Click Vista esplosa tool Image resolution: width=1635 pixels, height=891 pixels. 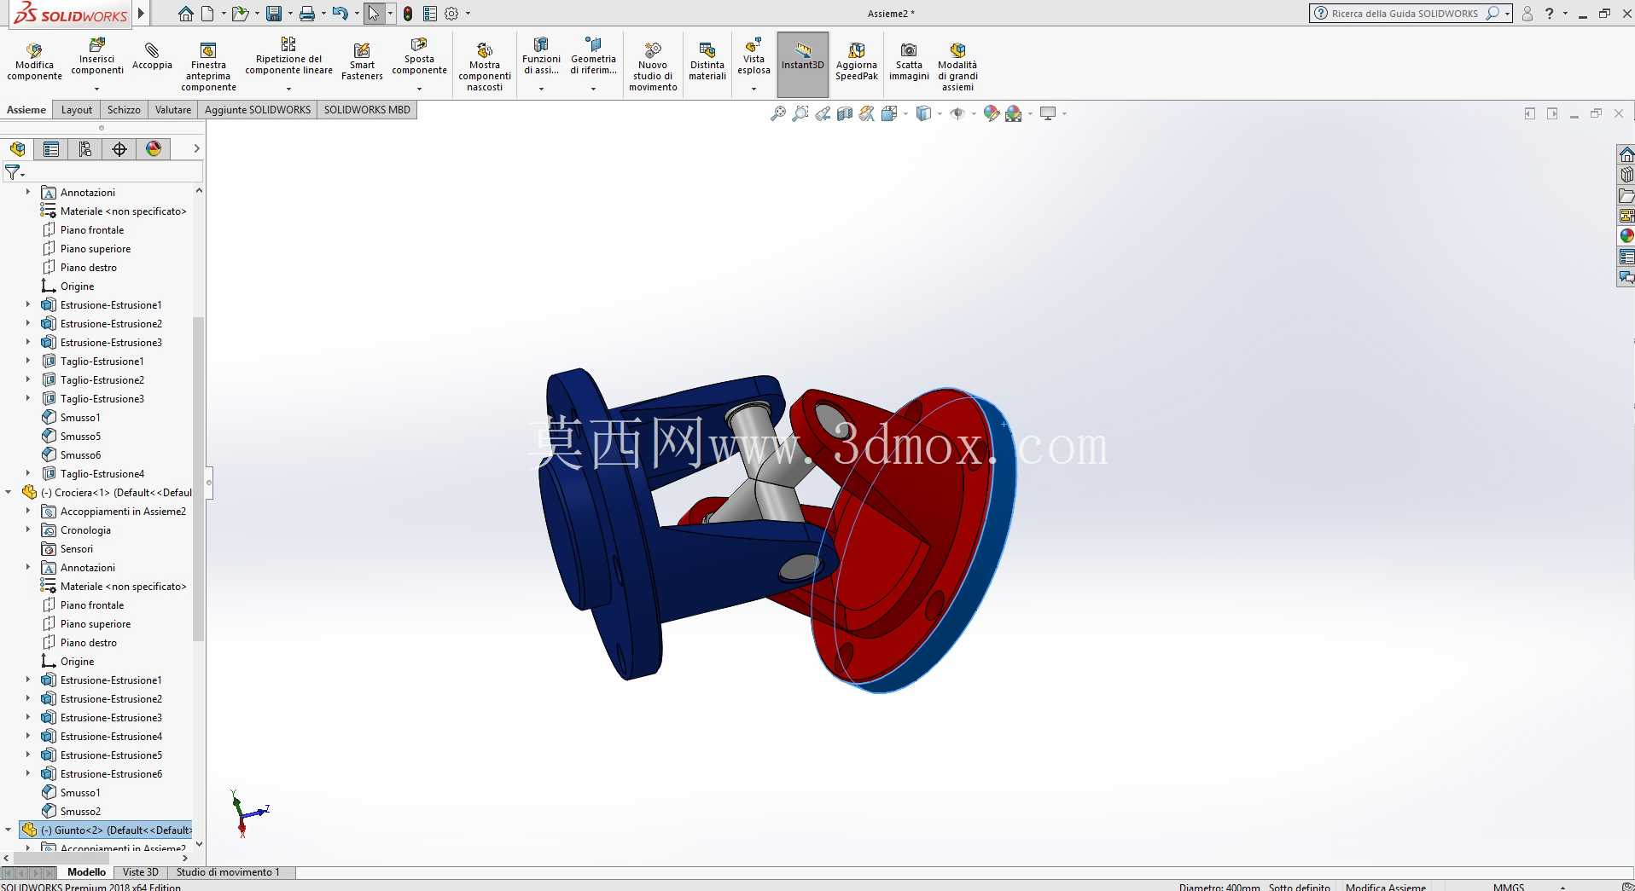[x=753, y=57]
